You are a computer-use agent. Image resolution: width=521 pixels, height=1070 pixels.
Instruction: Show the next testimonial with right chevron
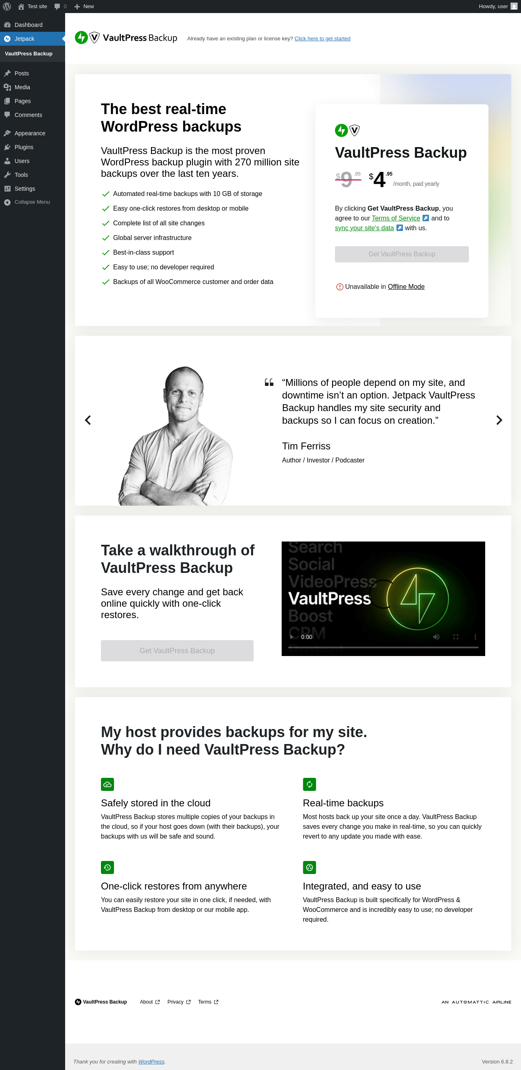click(x=499, y=420)
